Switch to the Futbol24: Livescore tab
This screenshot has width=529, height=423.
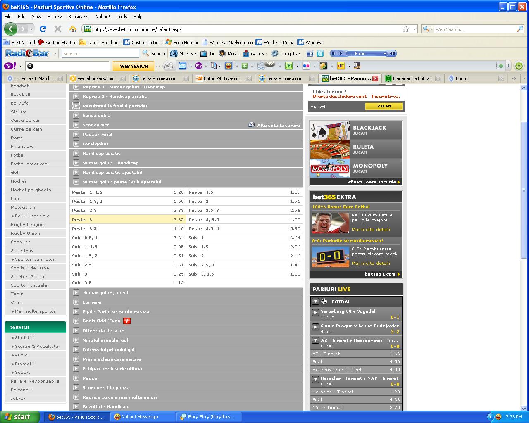(x=224, y=78)
